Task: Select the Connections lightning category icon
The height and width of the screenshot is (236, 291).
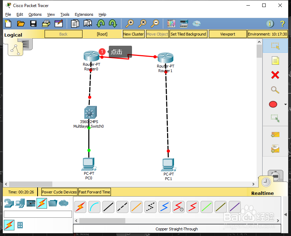Action: pyautogui.click(x=42, y=203)
